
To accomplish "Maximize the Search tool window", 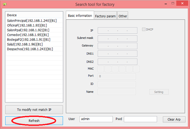I will click(173, 3).
